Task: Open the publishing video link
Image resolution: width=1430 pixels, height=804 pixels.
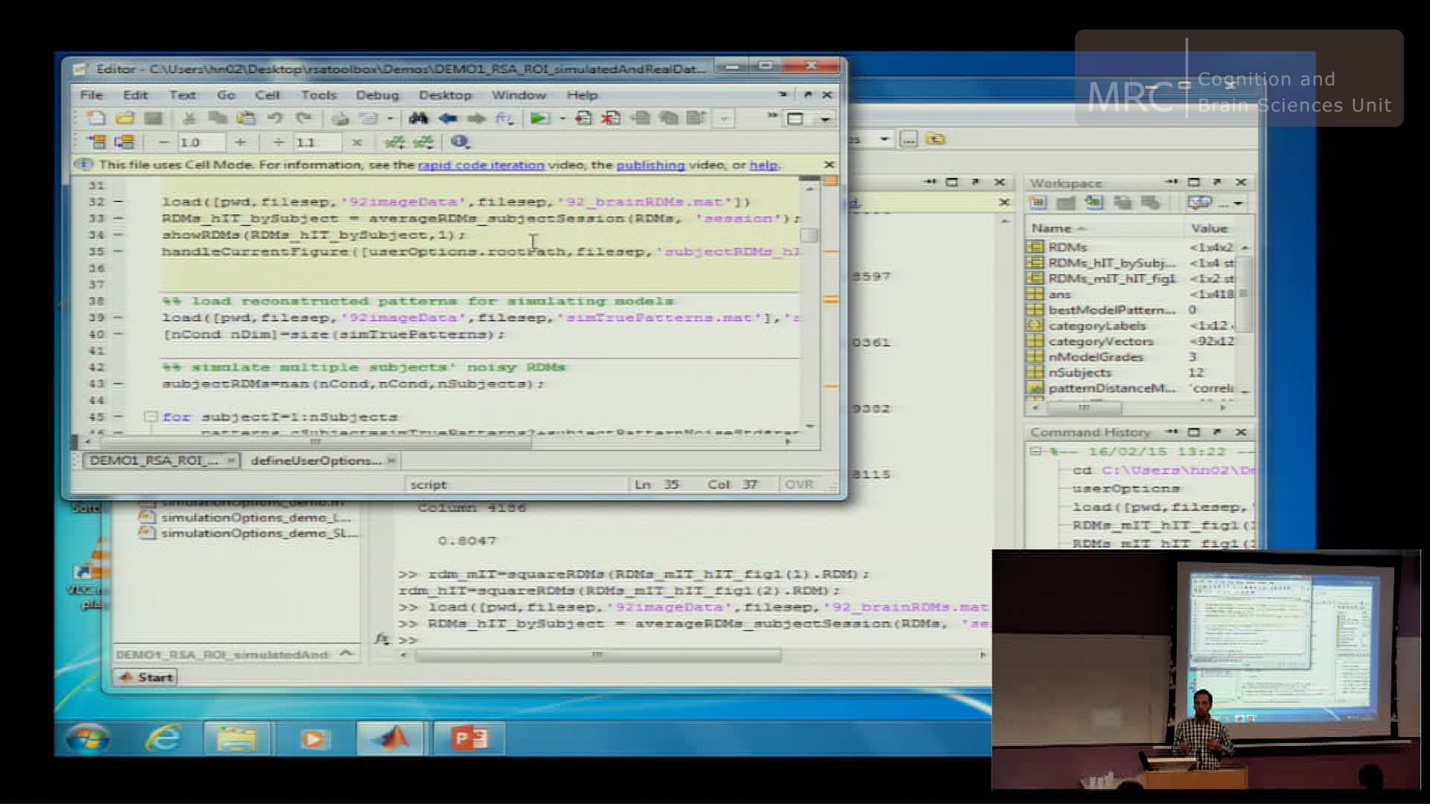Action: (650, 165)
